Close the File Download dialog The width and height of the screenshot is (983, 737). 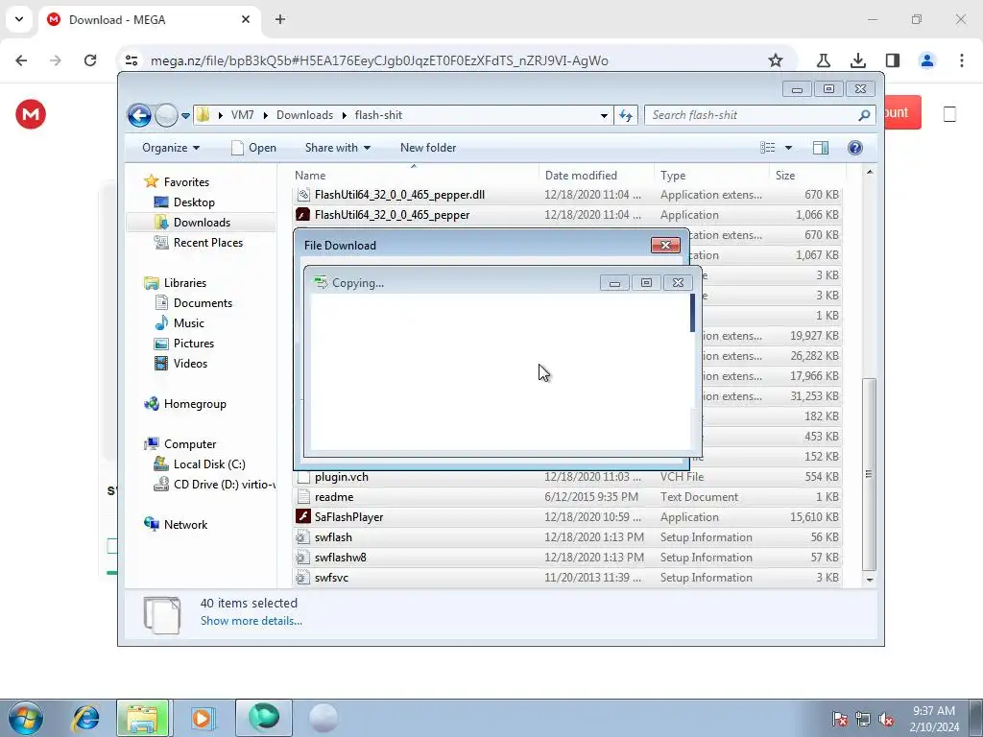(x=665, y=245)
